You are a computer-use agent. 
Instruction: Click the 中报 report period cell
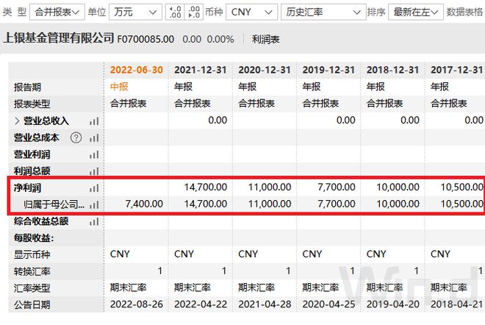pyautogui.click(x=119, y=87)
